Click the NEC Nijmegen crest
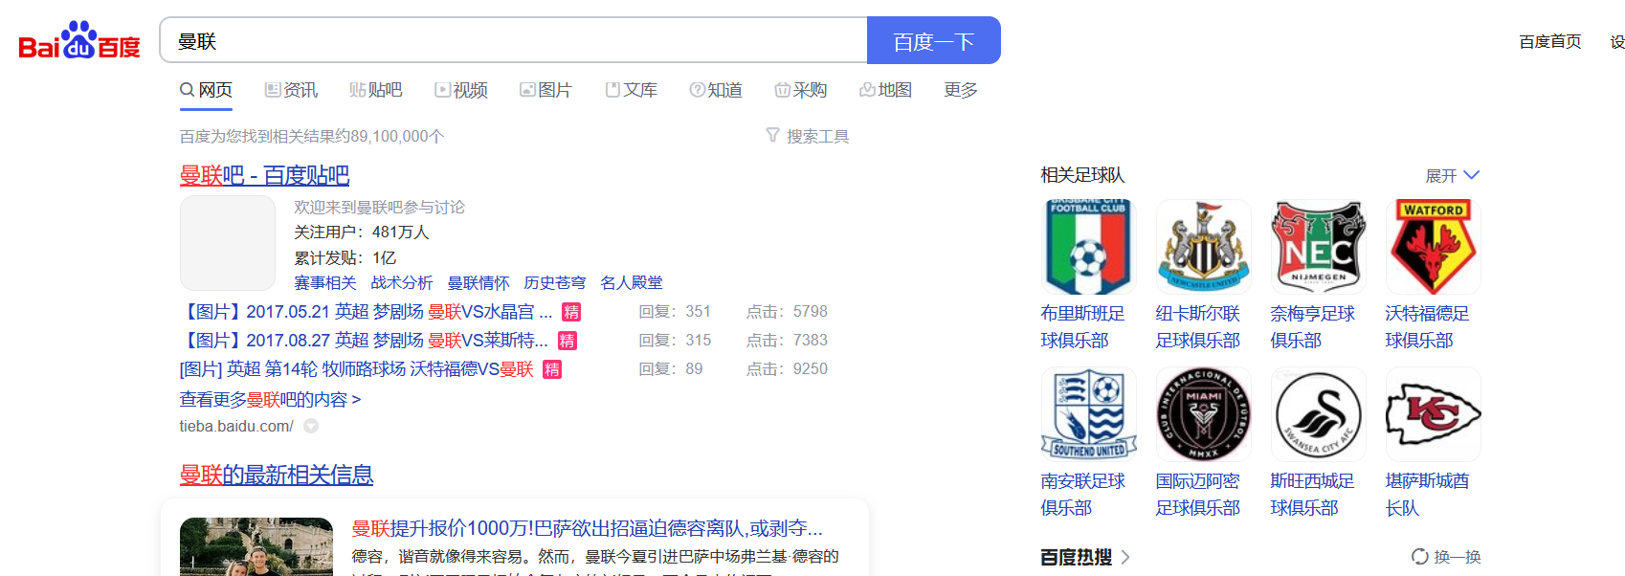This screenshot has width=1625, height=576. [1319, 247]
